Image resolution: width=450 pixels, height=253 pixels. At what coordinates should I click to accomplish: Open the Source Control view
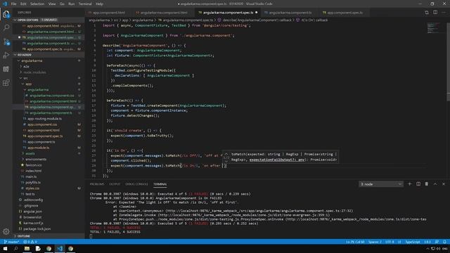click(6, 41)
